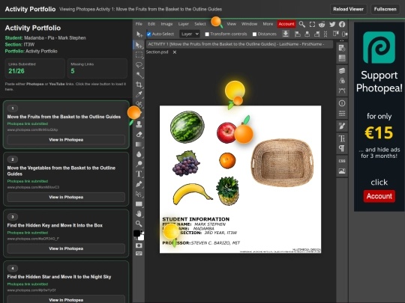Select the Dodge tool
Viewport: 405px width, 303px height.
click(x=139, y=164)
